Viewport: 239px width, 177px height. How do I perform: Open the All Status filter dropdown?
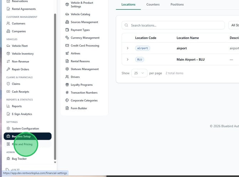[x=234, y=25]
